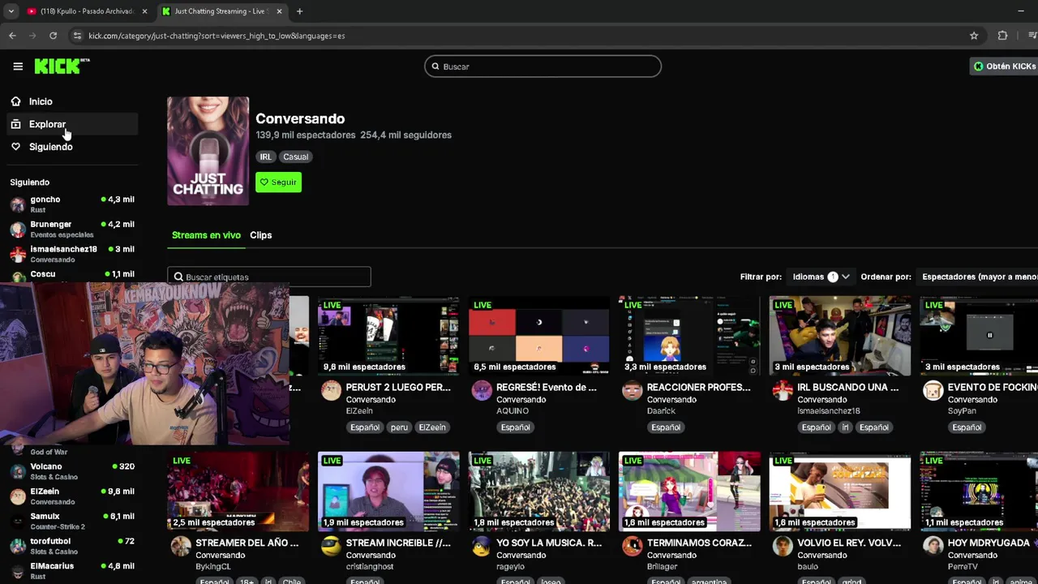This screenshot has width=1038, height=584.
Task: Click AQUINO streamer avatar
Action: coord(482,391)
